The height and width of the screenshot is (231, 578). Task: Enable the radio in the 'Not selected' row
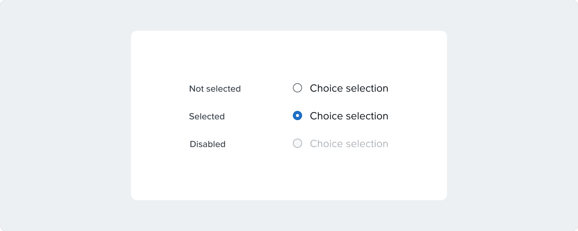coord(297,88)
